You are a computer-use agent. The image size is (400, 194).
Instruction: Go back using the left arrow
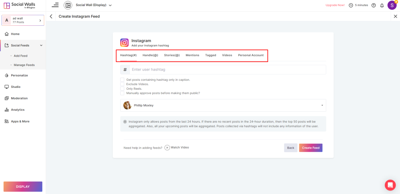coord(51,16)
